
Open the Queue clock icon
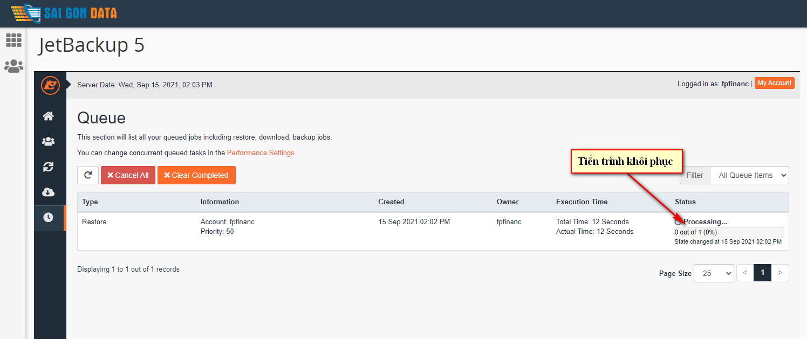tap(49, 217)
